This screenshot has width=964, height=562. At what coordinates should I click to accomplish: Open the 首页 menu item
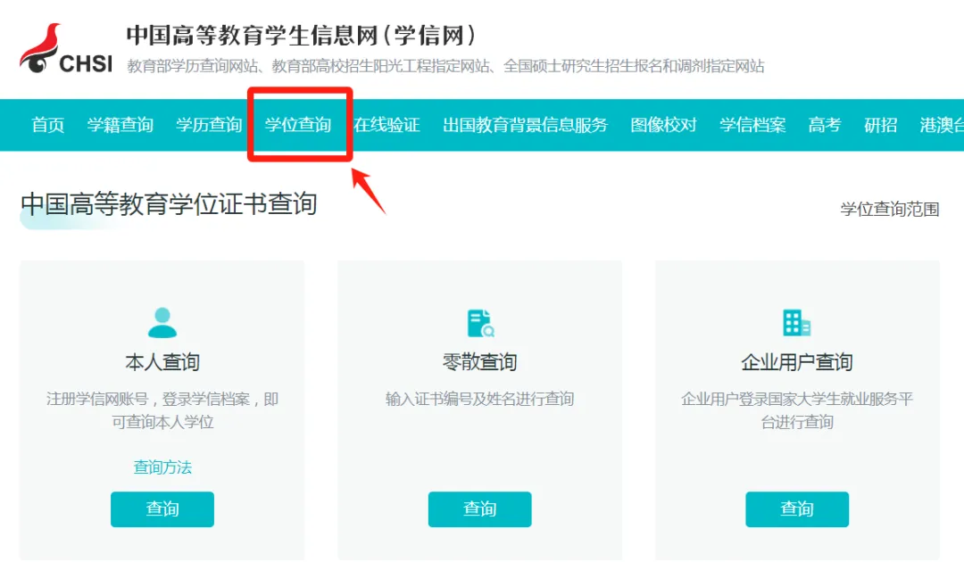coord(46,125)
